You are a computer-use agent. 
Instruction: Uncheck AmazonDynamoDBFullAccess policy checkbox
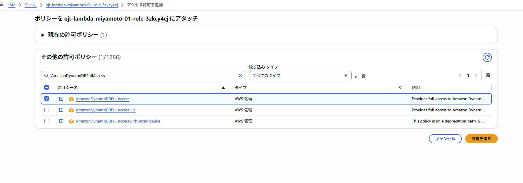point(47,98)
